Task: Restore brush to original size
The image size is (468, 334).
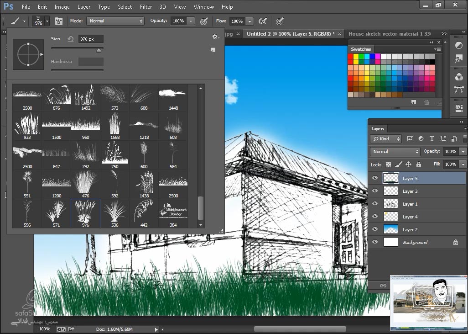Action: click(x=70, y=39)
